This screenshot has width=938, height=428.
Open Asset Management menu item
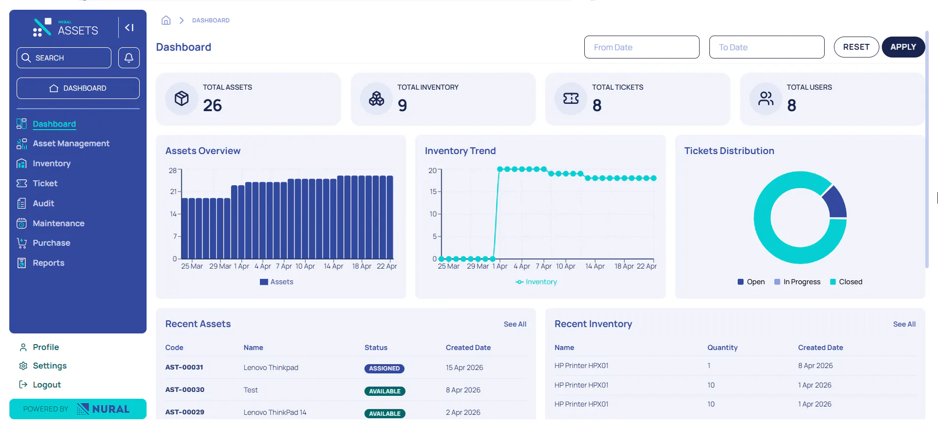71,143
